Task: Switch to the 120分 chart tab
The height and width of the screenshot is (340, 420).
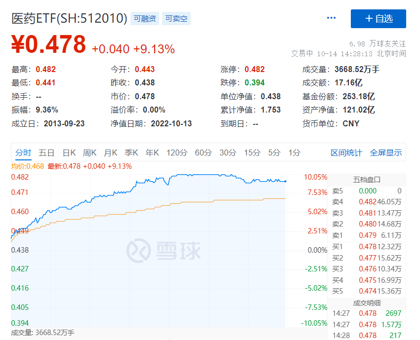Action: click(x=177, y=153)
